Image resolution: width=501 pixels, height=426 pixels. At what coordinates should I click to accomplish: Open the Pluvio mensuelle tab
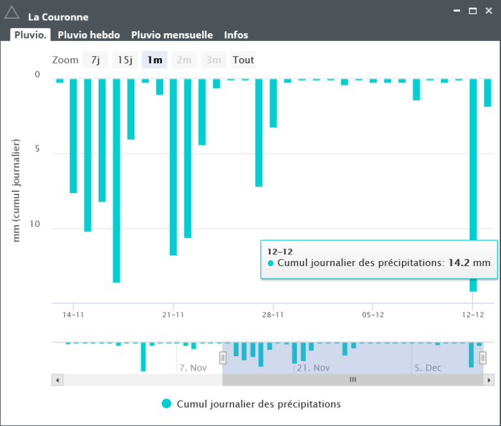point(172,35)
